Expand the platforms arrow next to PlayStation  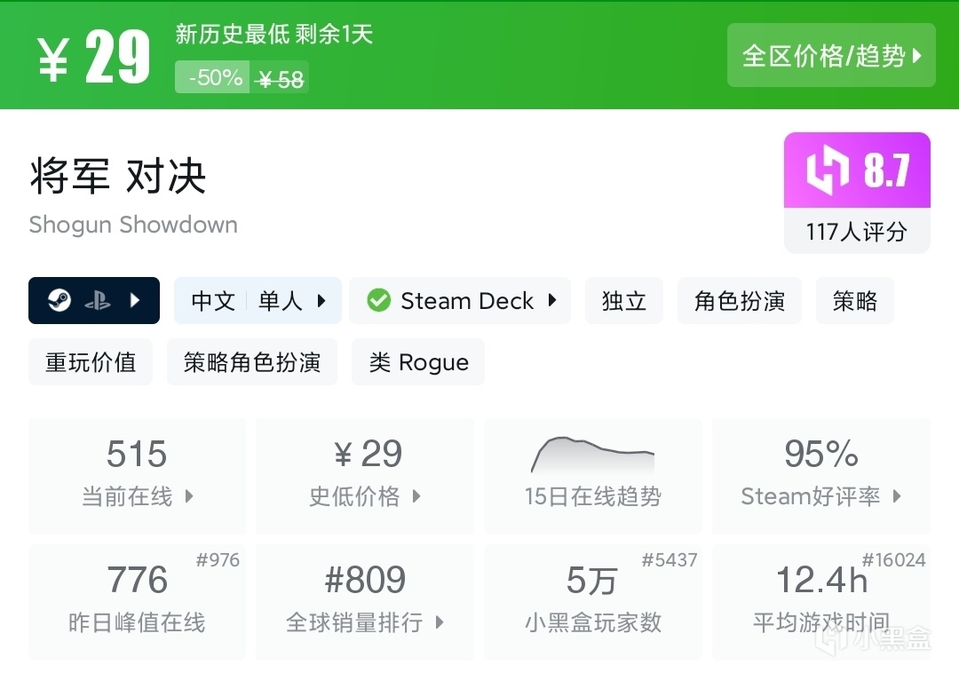135,301
